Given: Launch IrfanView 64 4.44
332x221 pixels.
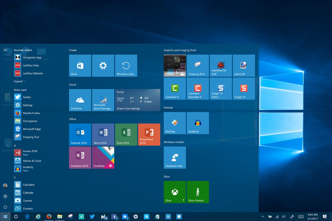Looking at the screenshot, I should coord(220,65).
